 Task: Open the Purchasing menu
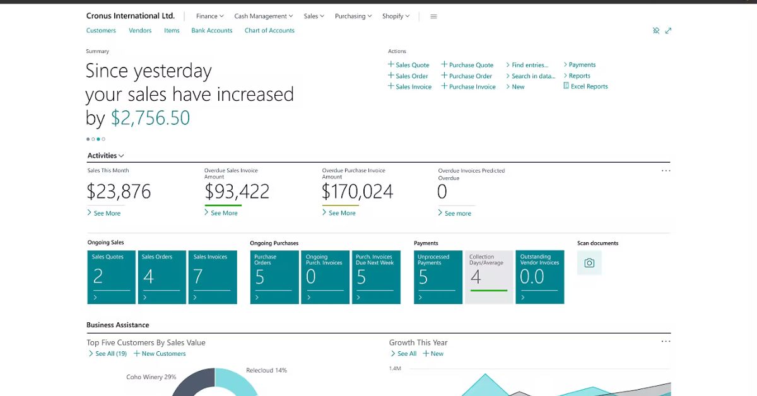click(353, 16)
